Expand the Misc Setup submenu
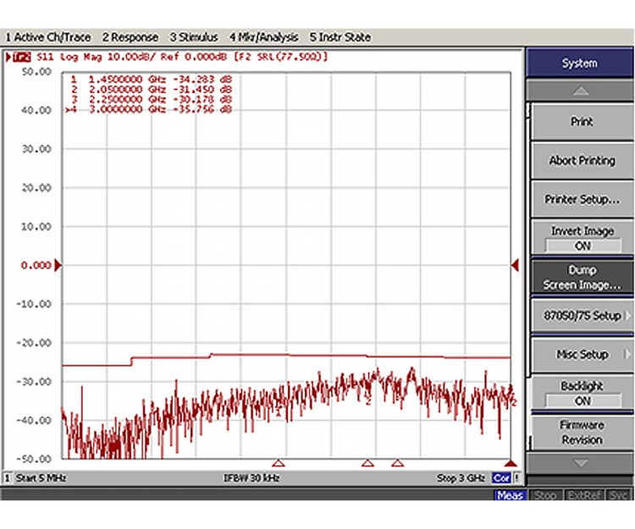Screen dimensions: 635x529 (x=581, y=355)
